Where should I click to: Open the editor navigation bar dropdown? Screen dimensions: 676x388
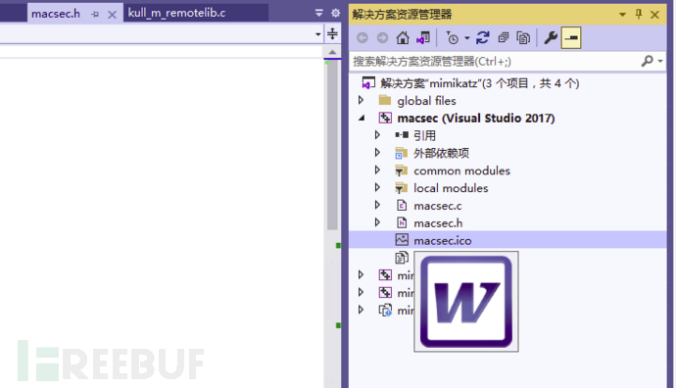[318, 34]
